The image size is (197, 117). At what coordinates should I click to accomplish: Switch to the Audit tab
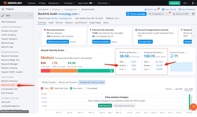coord(51,23)
